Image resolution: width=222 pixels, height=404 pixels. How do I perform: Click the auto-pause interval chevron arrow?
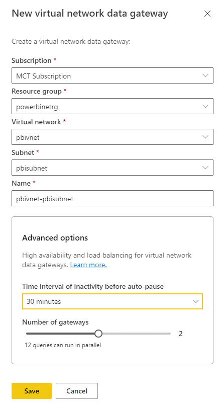tap(196, 301)
